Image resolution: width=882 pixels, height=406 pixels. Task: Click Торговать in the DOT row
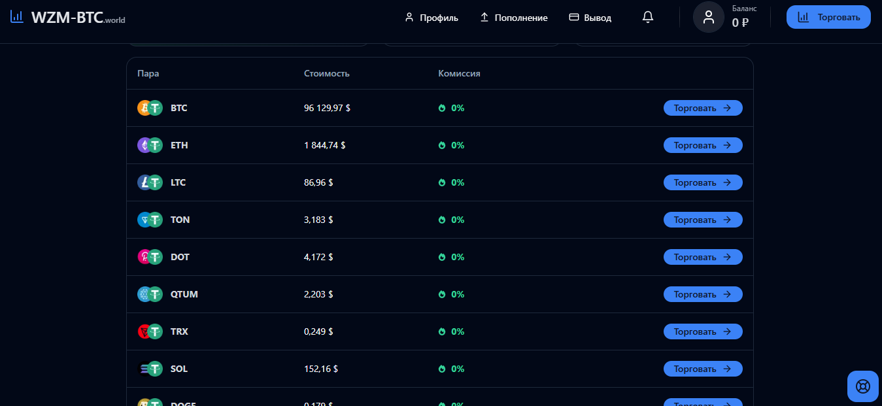click(703, 257)
